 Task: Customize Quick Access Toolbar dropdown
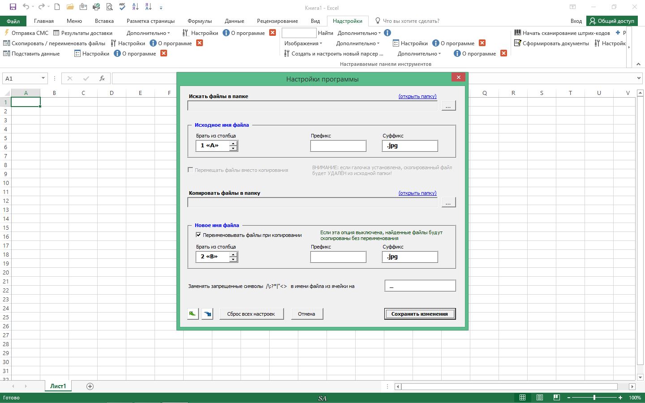click(x=161, y=7)
